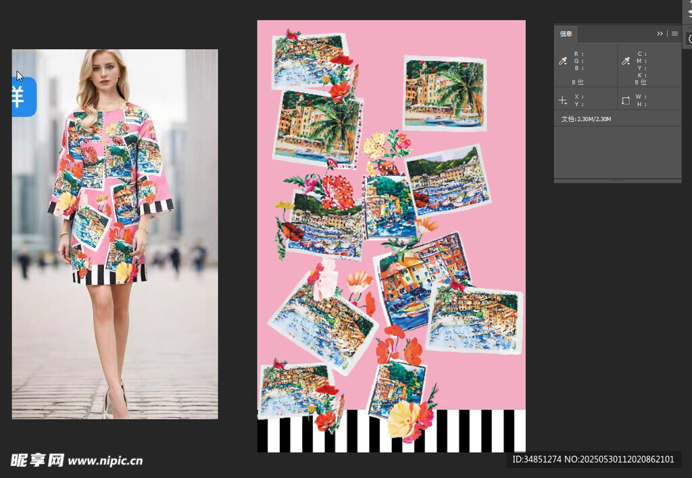692x478 pixels.
Task: Click the 8 位 label under the CMYK readout
Action: tap(641, 82)
